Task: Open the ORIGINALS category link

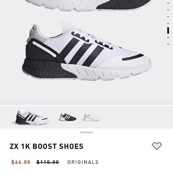Action: click(83, 162)
